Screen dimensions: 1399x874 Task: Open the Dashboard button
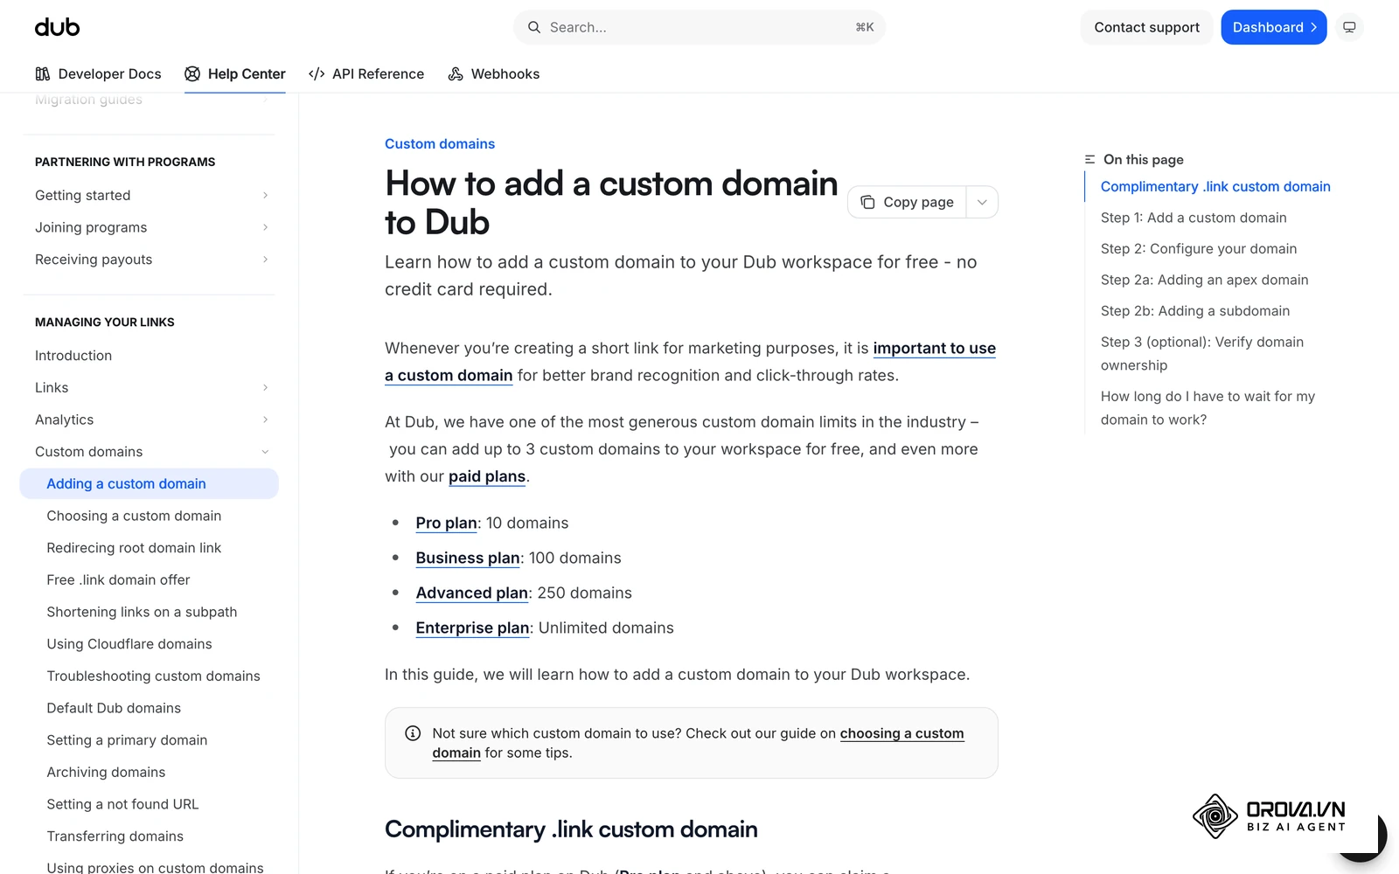coord(1274,27)
